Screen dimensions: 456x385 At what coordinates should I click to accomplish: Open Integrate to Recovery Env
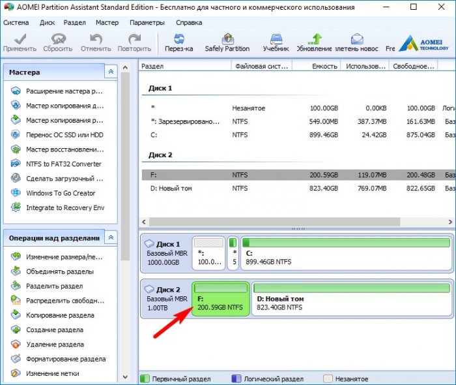coord(57,208)
